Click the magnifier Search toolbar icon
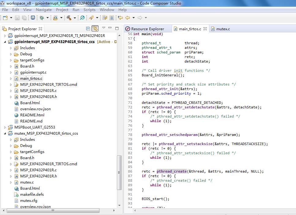296x215 pixels. coord(82,18)
